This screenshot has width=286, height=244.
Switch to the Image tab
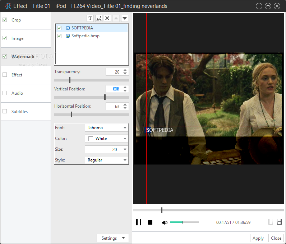click(x=26, y=38)
